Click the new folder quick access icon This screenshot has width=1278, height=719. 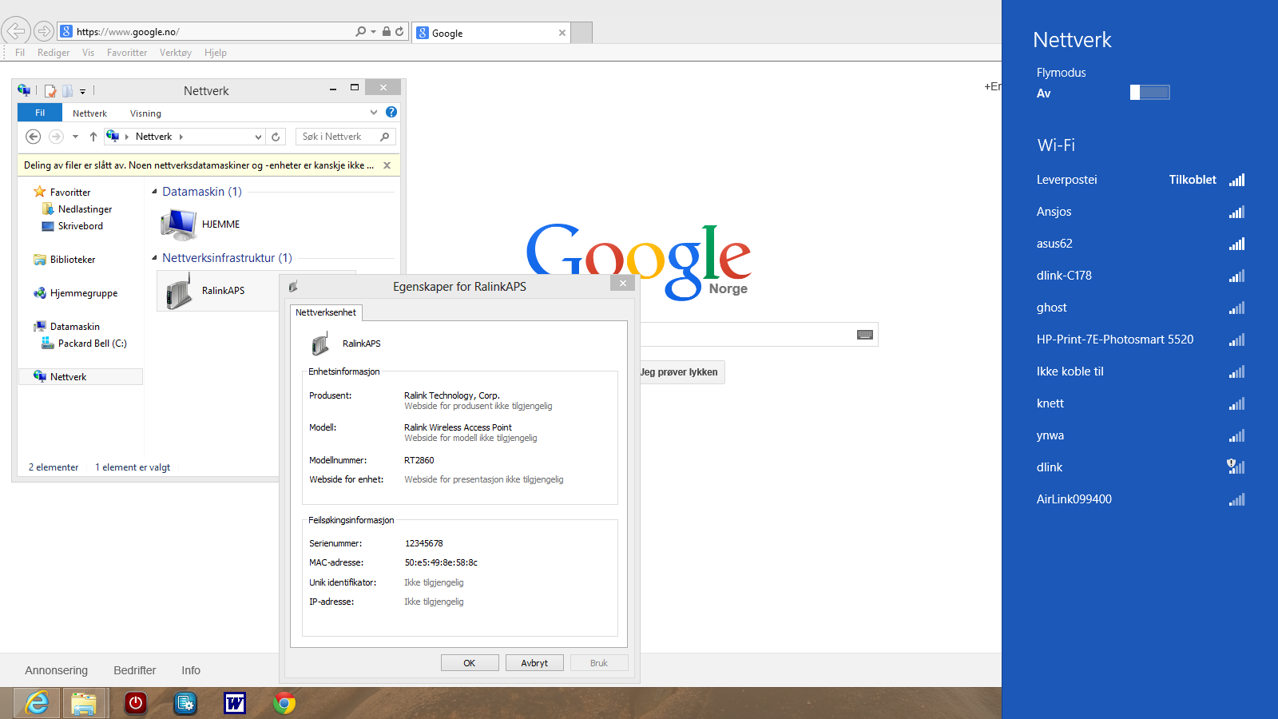(68, 90)
